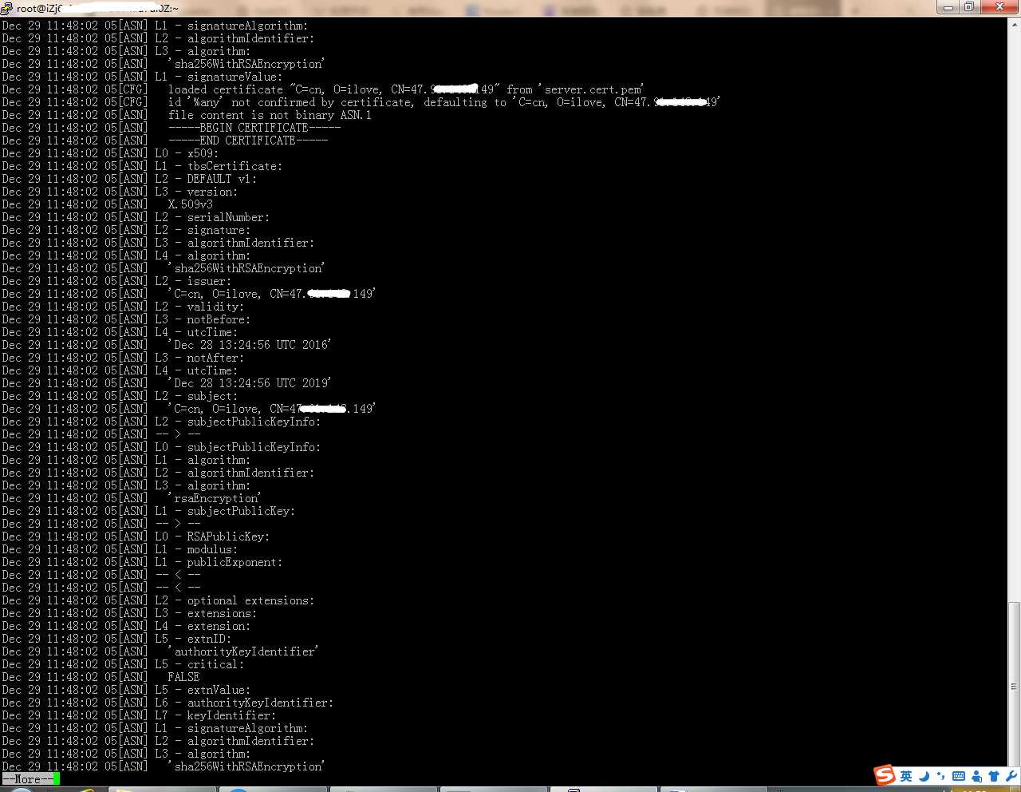
Task: Toggle the Sogou punctuation mode icon
Action: (x=940, y=776)
